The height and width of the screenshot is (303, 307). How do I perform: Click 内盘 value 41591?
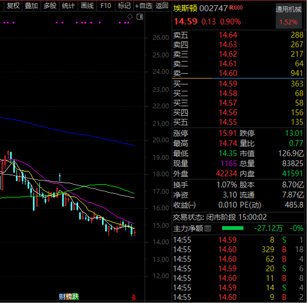coord(293,174)
